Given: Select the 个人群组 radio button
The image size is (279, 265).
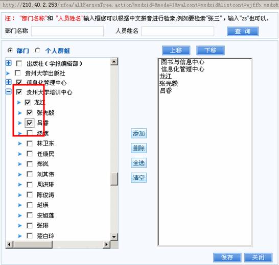Looking at the screenshot, I should 37,51.
